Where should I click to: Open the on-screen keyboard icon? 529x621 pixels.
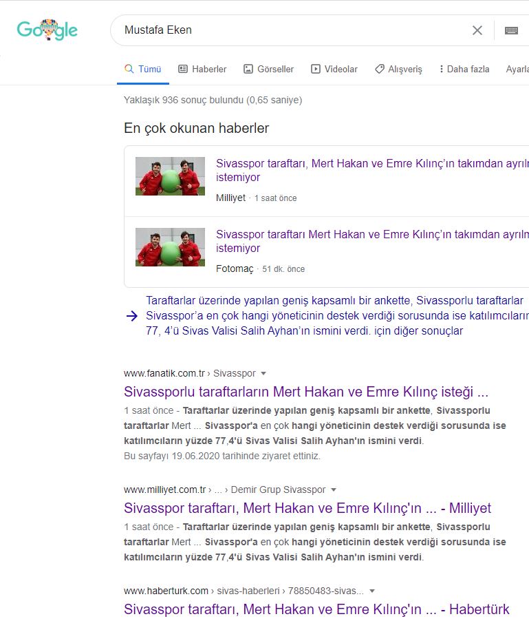[511, 30]
